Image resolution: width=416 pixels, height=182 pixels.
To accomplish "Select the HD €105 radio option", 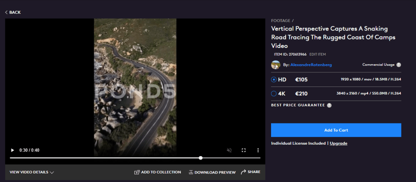I will [x=274, y=80].
